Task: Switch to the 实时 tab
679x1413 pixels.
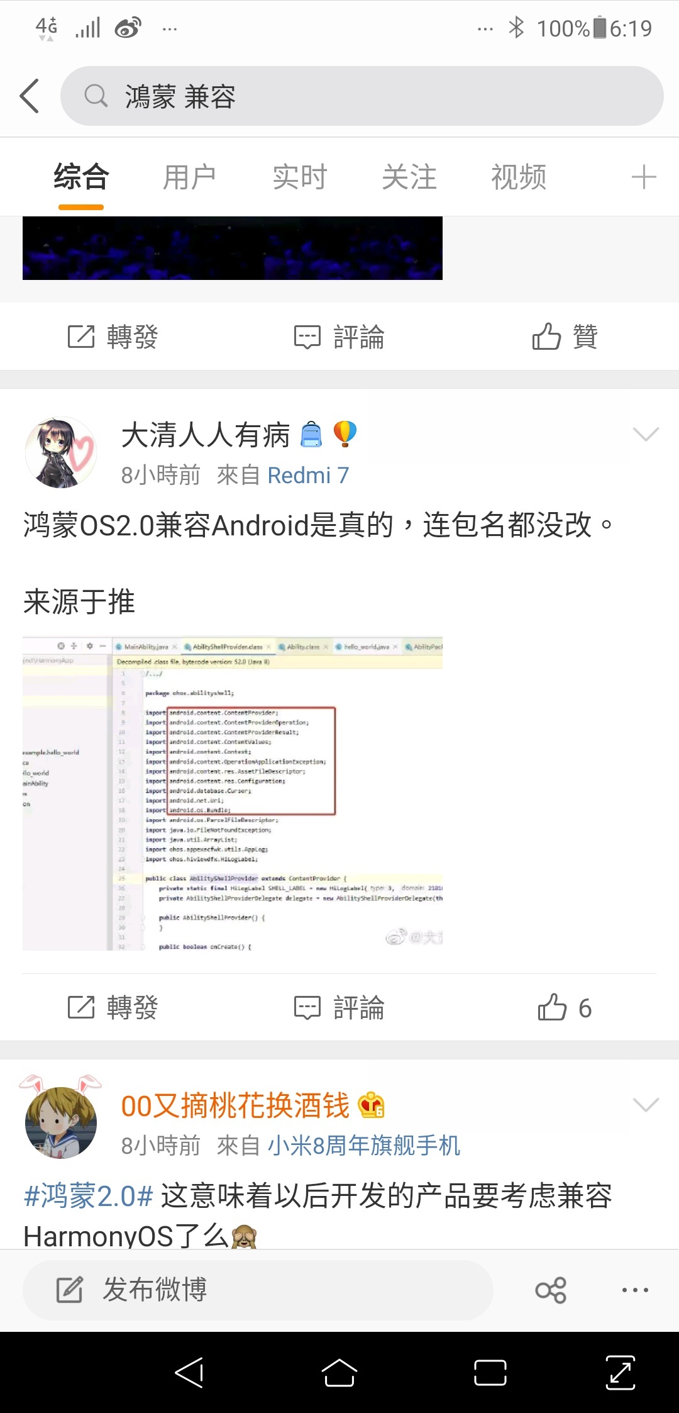Action: pos(299,177)
